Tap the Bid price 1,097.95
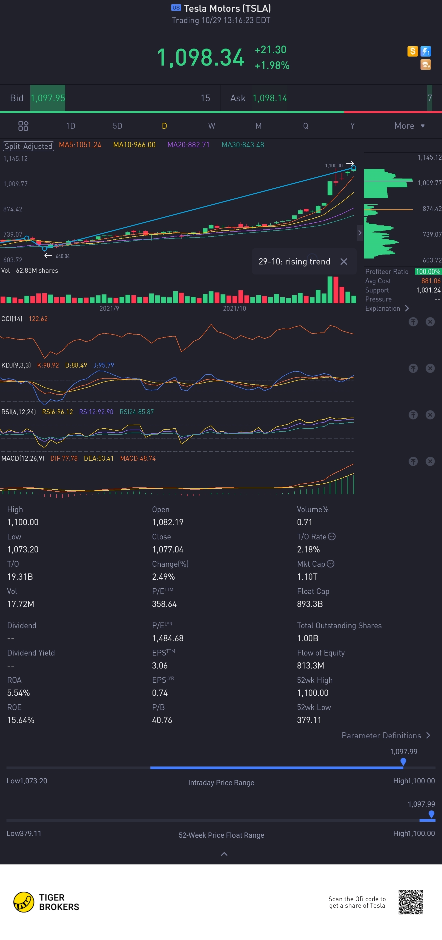Image resolution: width=442 pixels, height=940 pixels. 48,98
